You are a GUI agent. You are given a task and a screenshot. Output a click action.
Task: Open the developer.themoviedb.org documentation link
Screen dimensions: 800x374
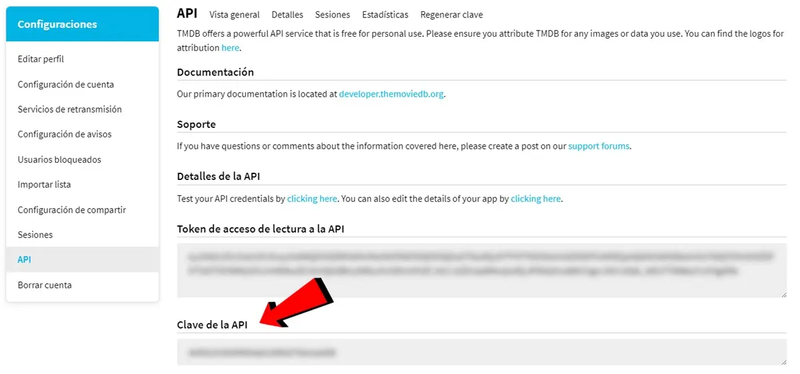pos(391,94)
